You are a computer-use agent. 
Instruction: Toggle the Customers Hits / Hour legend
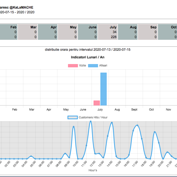pyautogui.click(x=73, y=117)
